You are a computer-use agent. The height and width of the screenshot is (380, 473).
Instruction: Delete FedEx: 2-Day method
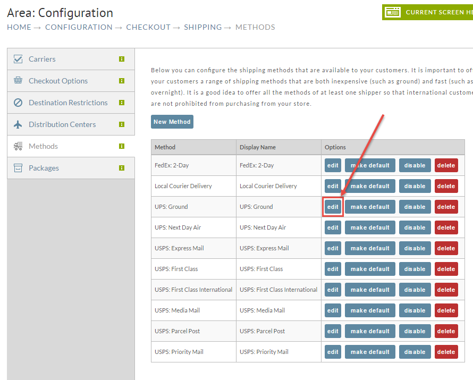point(446,165)
